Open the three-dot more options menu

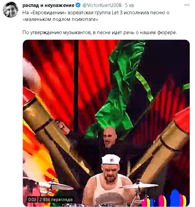(187, 5)
